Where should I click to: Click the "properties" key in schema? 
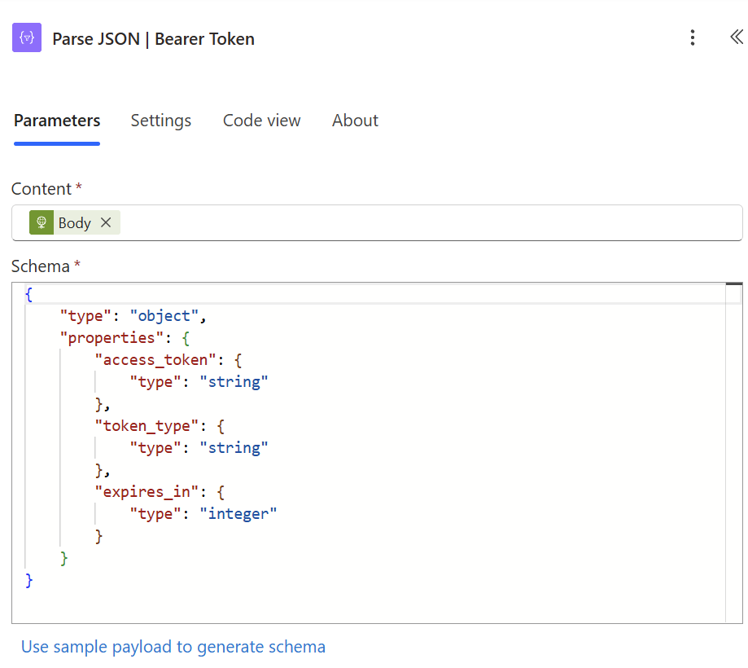(112, 338)
